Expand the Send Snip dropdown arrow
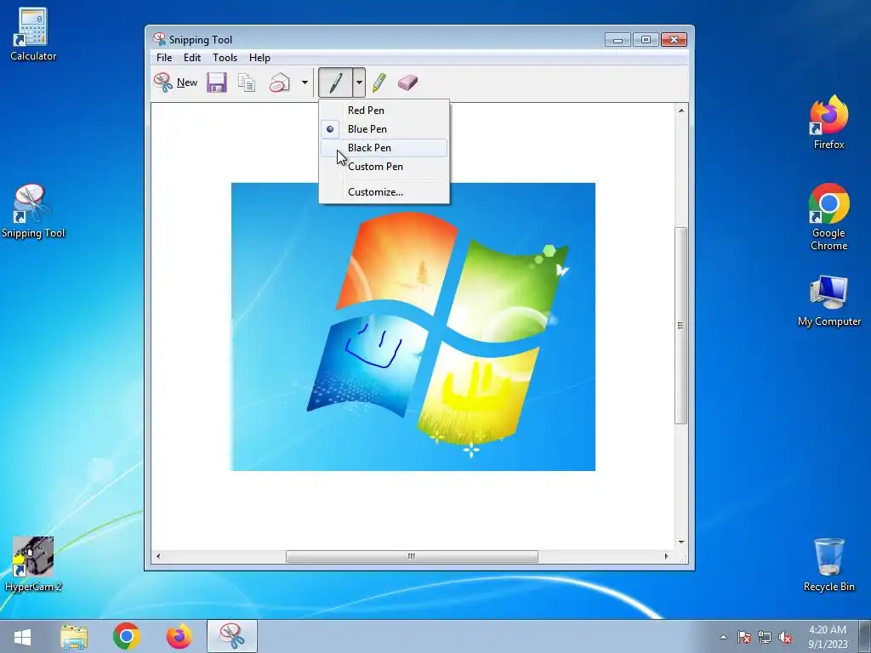The height and width of the screenshot is (653, 871). tap(305, 82)
